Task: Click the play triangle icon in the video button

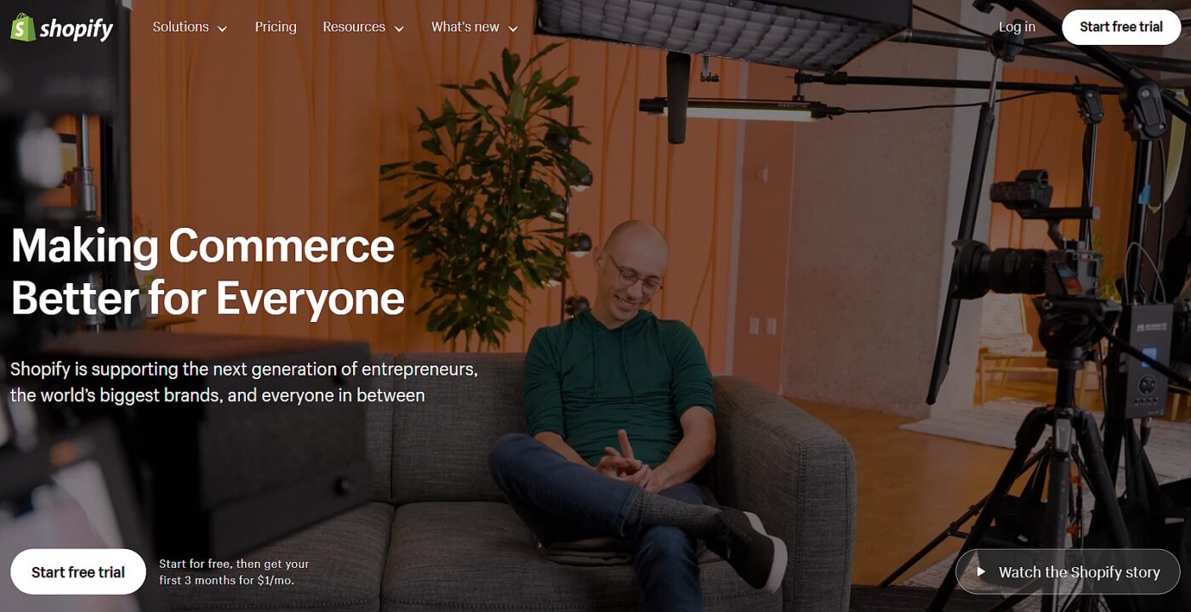Action: pos(980,572)
